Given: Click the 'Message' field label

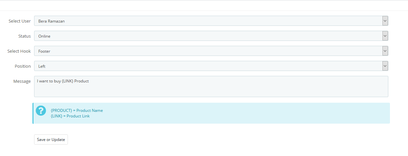Looking at the screenshot, I should [22, 81].
